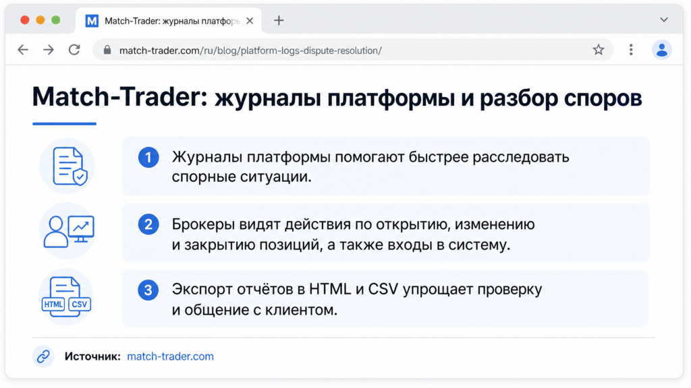Open the browser three-dot menu
691x388 pixels.
pyautogui.click(x=631, y=50)
